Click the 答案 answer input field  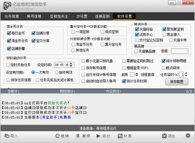coord(180,51)
